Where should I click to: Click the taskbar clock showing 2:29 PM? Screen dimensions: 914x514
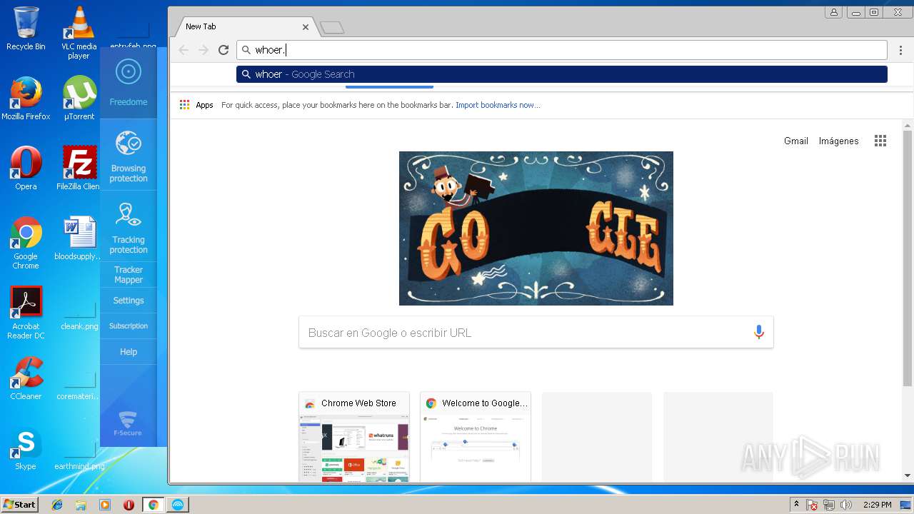tap(877, 505)
